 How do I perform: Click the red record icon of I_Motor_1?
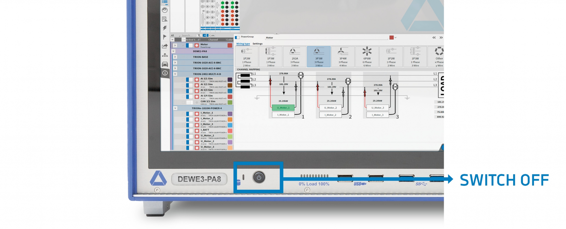click(197, 114)
